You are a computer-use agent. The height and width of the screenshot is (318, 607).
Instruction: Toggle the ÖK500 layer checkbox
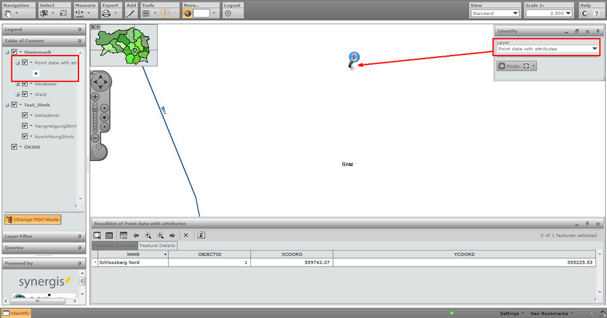pyautogui.click(x=14, y=147)
